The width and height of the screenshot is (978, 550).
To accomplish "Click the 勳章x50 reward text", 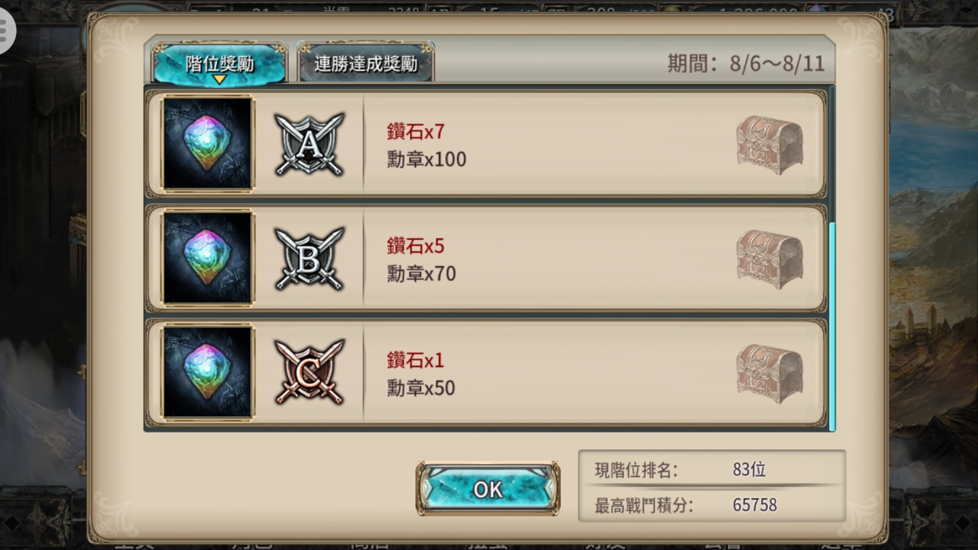I will tap(421, 388).
